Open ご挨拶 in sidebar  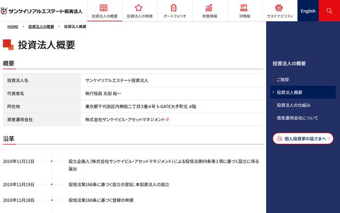pyautogui.click(x=283, y=79)
